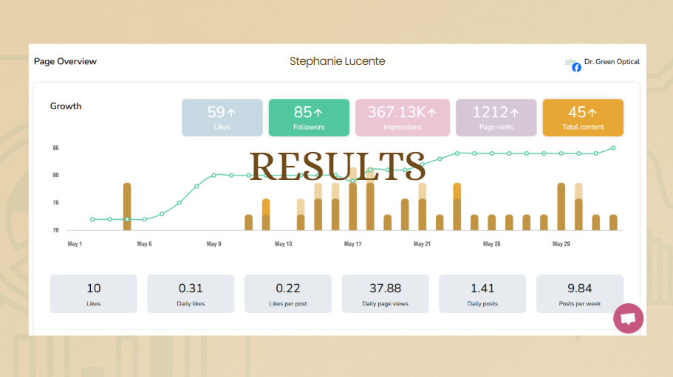Screen dimensions: 673x377
Task: Click the upward arrow on Followers card
Action: coord(318,113)
